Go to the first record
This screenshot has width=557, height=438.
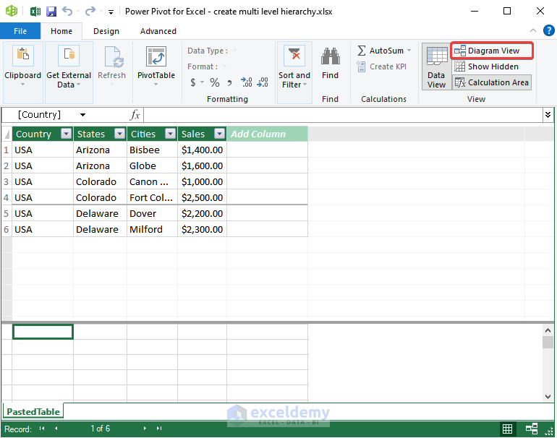click(42, 429)
